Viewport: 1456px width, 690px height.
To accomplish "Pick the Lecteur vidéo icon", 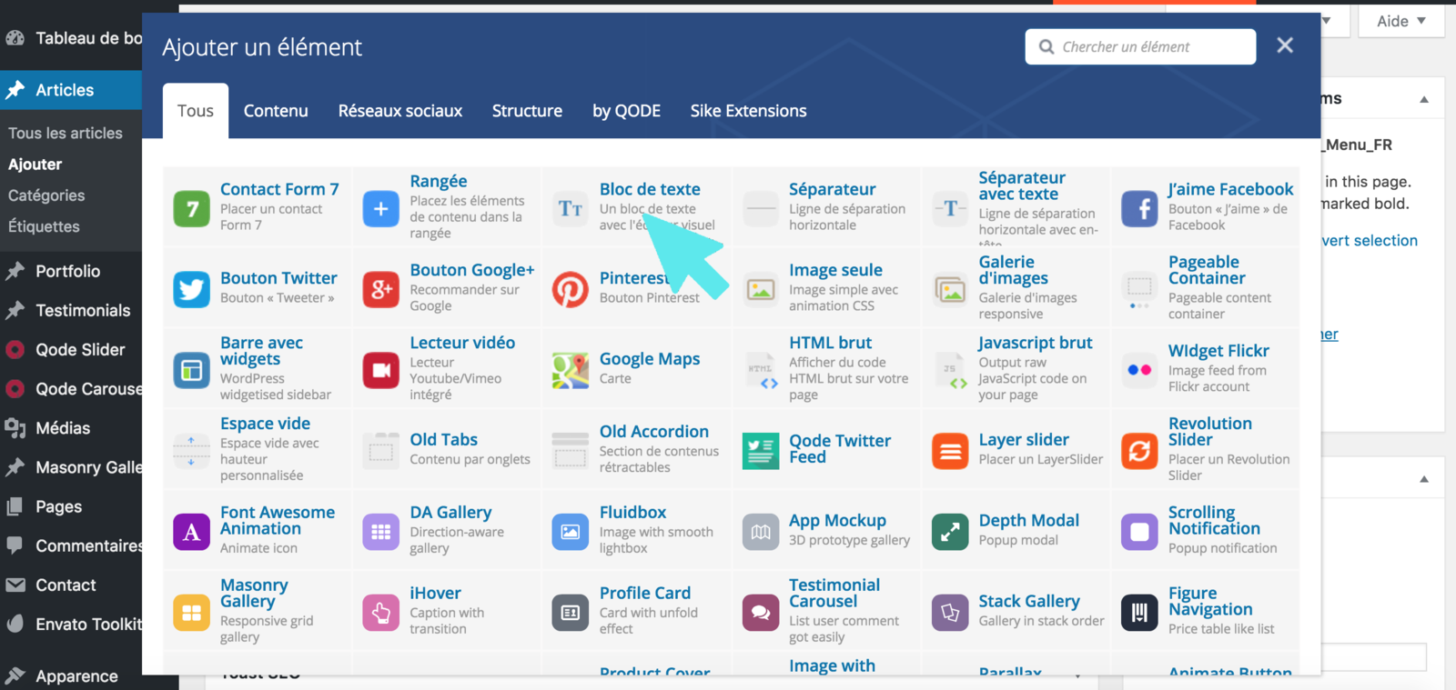I will pyautogui.click(x=381, y=371).
